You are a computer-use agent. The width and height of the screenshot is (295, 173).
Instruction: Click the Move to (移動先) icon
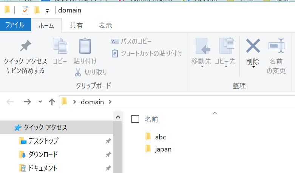point(203,46)
